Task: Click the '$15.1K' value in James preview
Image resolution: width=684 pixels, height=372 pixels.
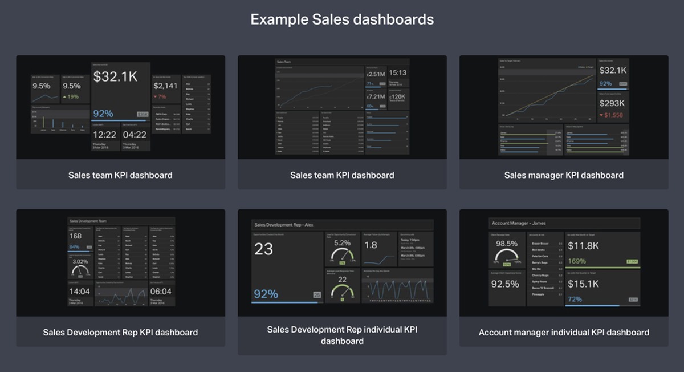Action: coord(583,284)
